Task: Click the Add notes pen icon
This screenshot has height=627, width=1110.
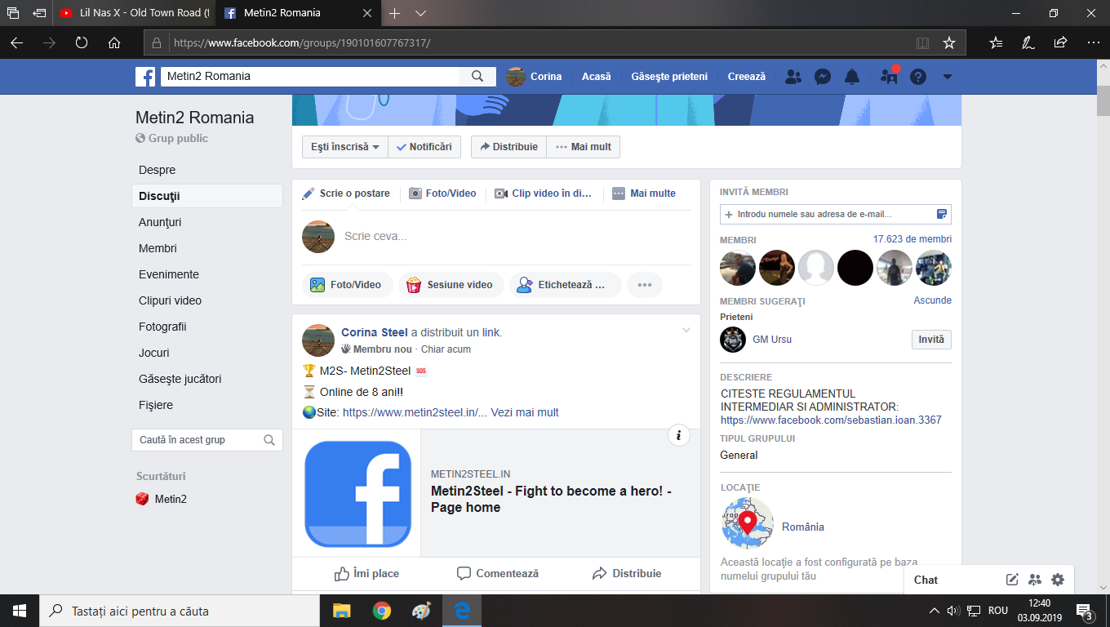Action: click(x=1028, y=42)
